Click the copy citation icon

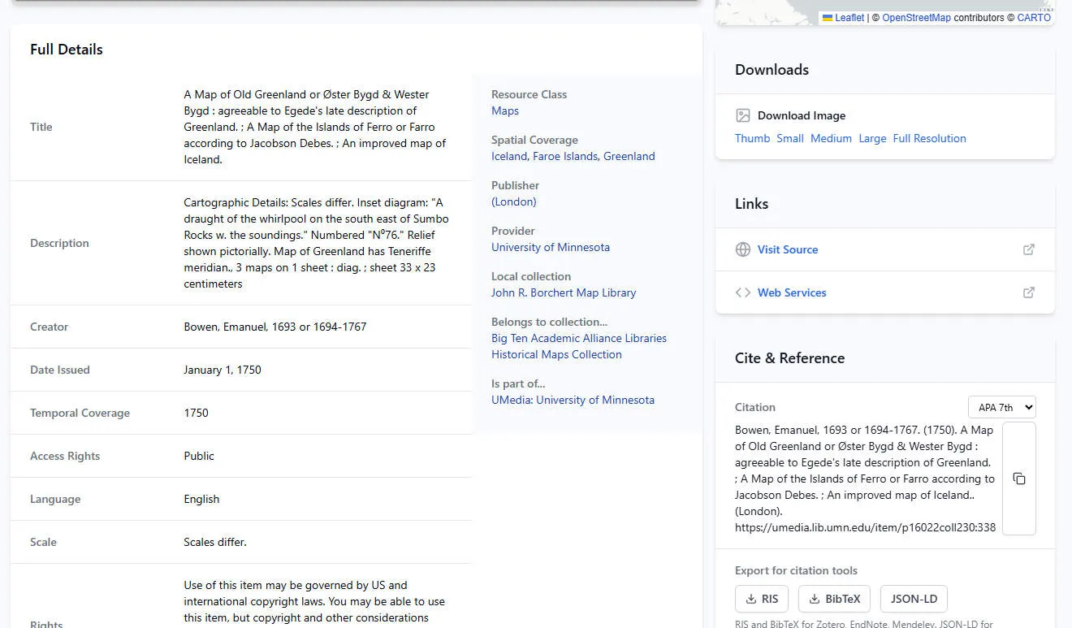click(x=1019, y=479)
